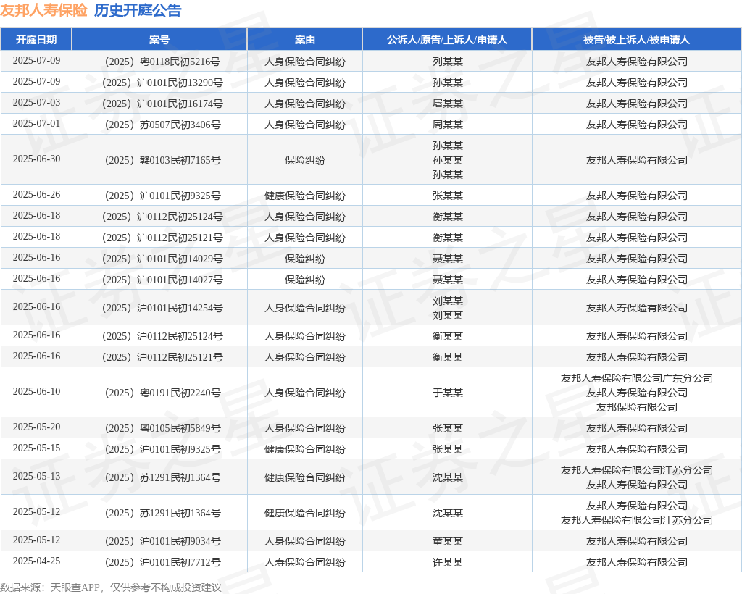This screenshot has width=742, height=594.
Task: Click case number 沪0101民初9034号
Action: coord(162,541)
